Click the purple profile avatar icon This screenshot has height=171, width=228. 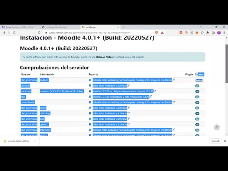click(x=219, y=33)
